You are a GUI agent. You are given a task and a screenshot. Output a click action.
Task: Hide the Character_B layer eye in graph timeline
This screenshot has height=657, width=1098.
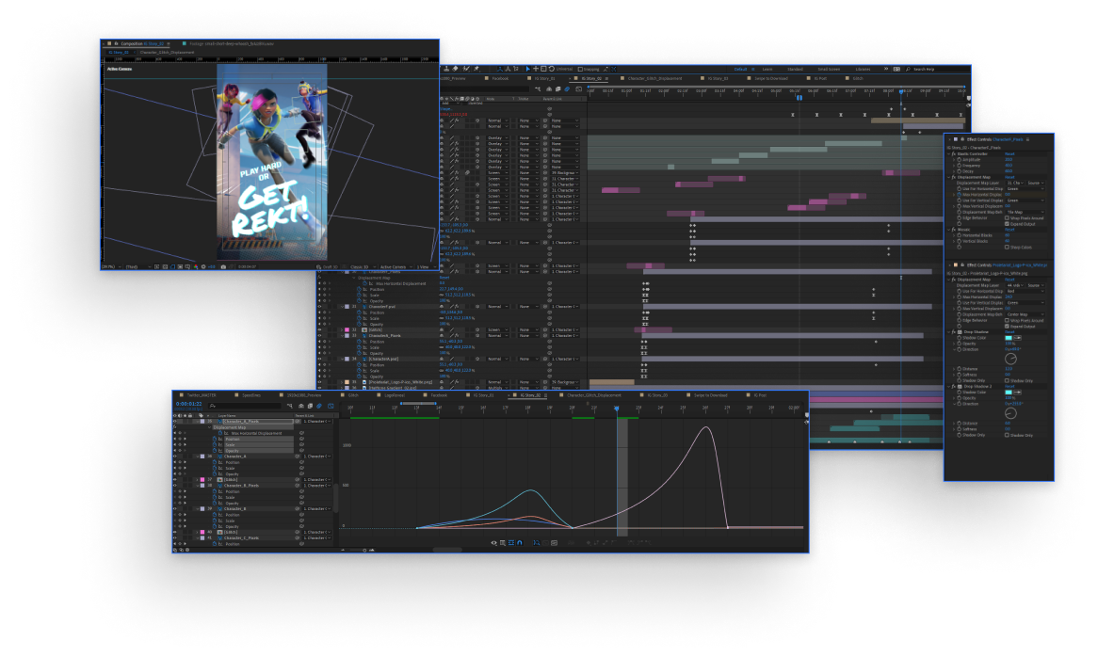174,508
